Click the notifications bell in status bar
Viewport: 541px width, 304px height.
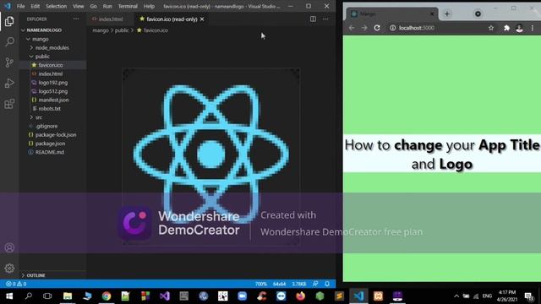(x=327, y=284)
